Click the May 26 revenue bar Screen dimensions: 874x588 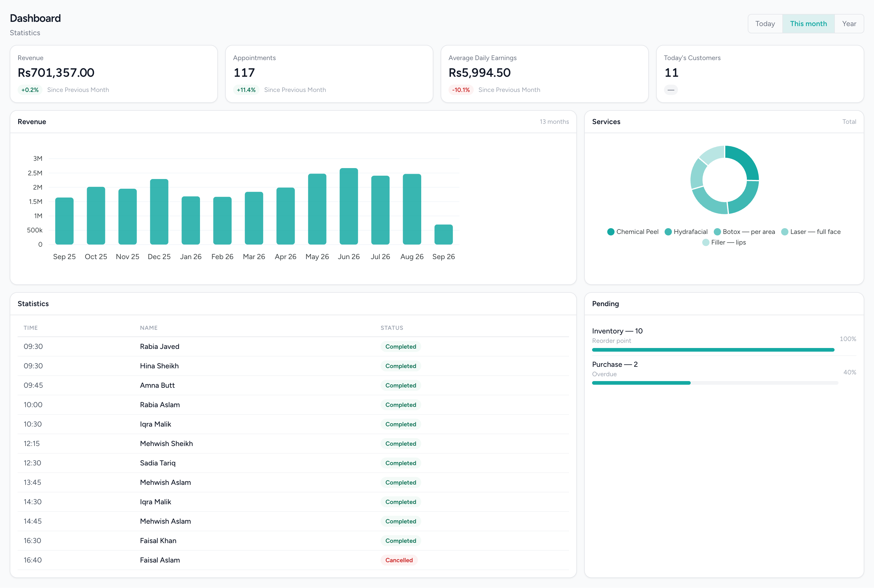tap(317, 209)
